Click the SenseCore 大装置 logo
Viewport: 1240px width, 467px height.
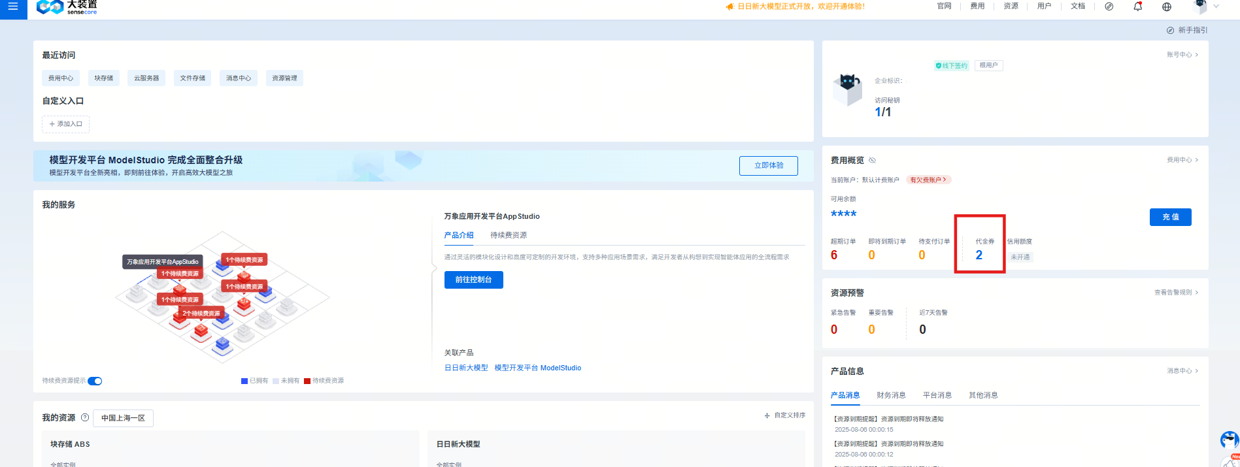(x=67, y=7)
